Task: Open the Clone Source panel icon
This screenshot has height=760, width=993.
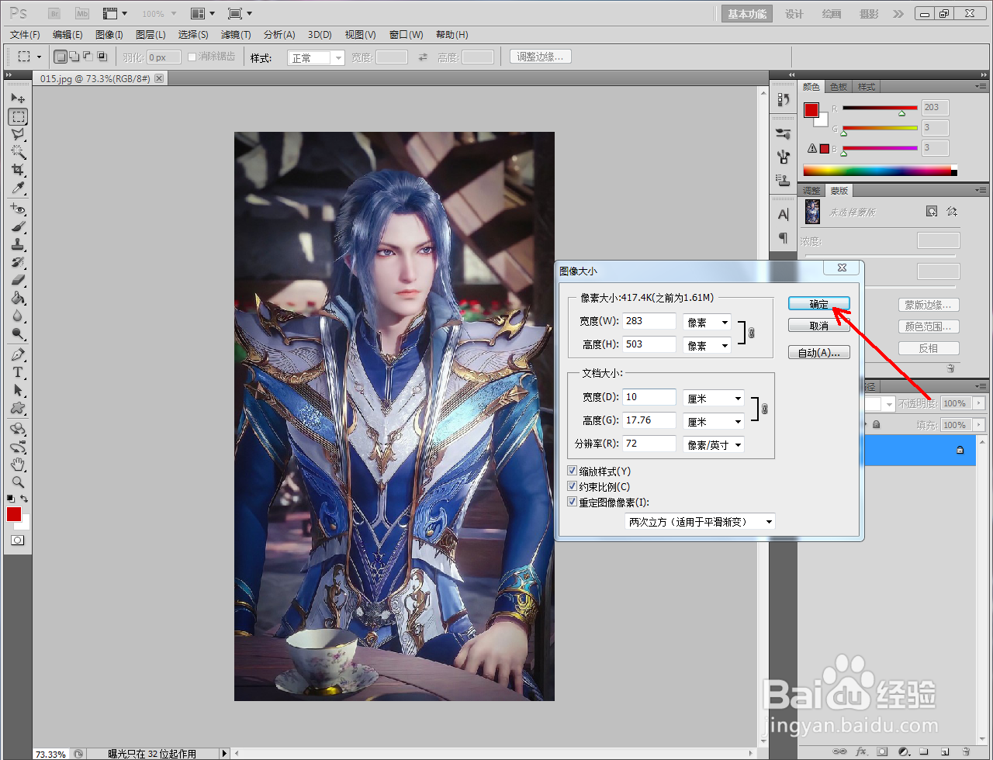Action: pos(784,179)
